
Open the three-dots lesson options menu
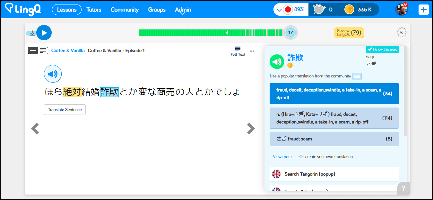(x=252, y=51)
